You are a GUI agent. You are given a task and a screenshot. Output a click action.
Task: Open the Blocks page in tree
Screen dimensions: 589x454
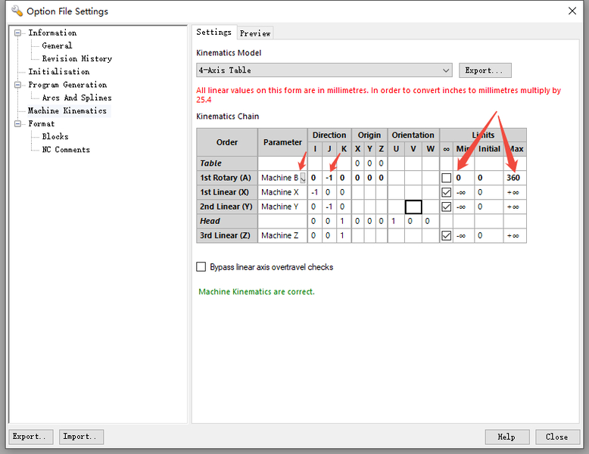[55, 137]
